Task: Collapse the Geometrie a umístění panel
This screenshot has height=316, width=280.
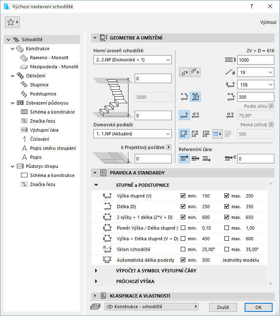Action: point(95,38)
